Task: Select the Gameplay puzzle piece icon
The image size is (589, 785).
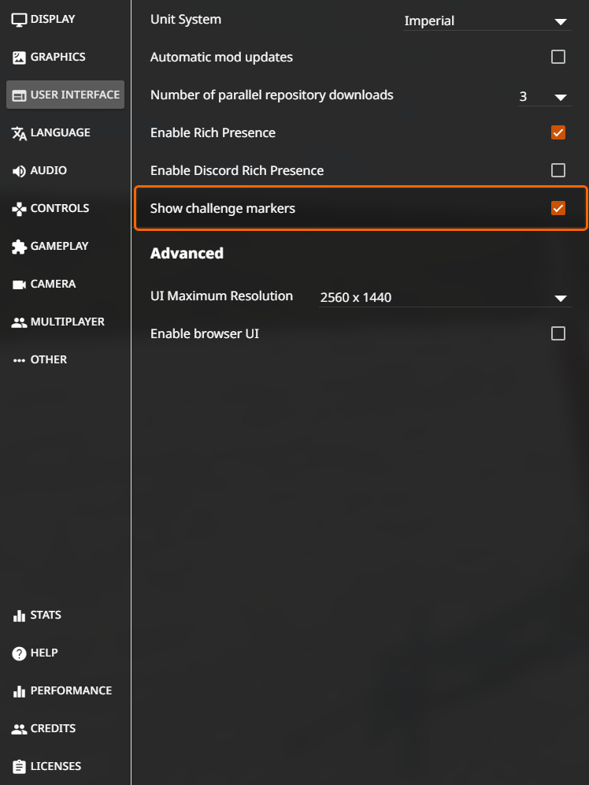Action: coord(19,247)
